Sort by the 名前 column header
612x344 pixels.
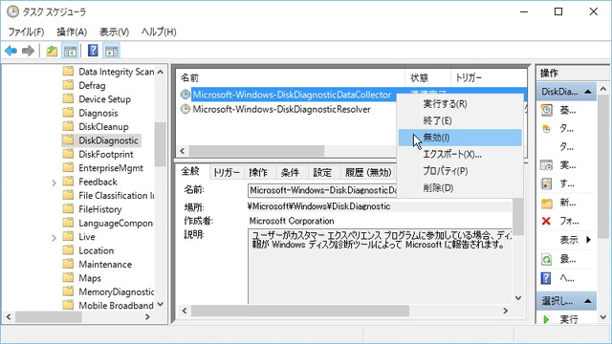(x=291, y=78)
